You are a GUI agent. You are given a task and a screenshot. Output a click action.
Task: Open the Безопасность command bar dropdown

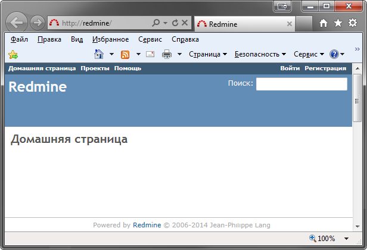[x=260, y=54]
